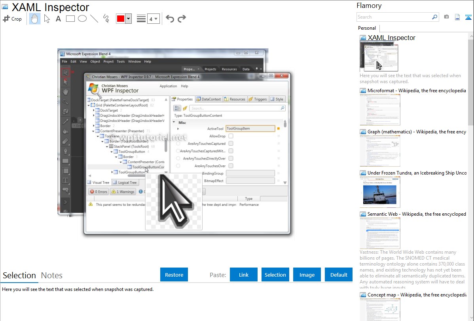This screenshot has height=321, width=474.
Task: Toggle the AreAnyTouchesOver checkbox
Action: (x=231, y=166)
